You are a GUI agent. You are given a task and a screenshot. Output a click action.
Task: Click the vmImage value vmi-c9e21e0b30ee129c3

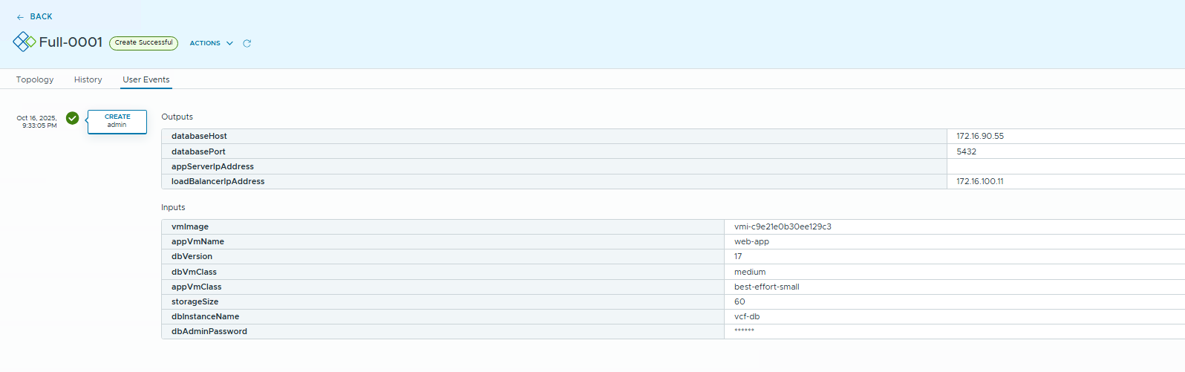(x=783, y=226)
